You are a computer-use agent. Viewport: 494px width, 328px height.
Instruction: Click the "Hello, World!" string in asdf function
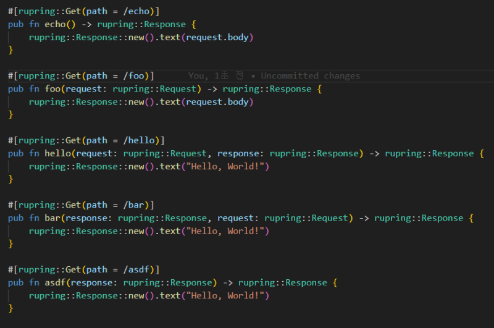coord(227,295)
